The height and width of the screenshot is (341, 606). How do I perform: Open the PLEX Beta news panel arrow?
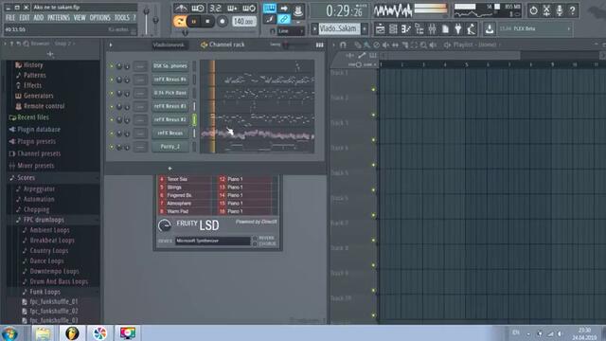pyautogui.click(x=568, y=28)
